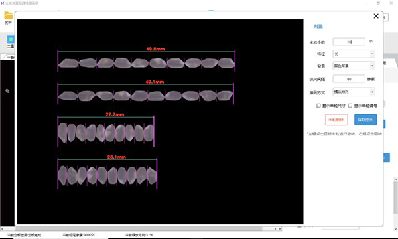Viewport: 398px width, 239px height.
Task: Click the 纵向间隔 spacing input field
Action: (x=349, y=79)
